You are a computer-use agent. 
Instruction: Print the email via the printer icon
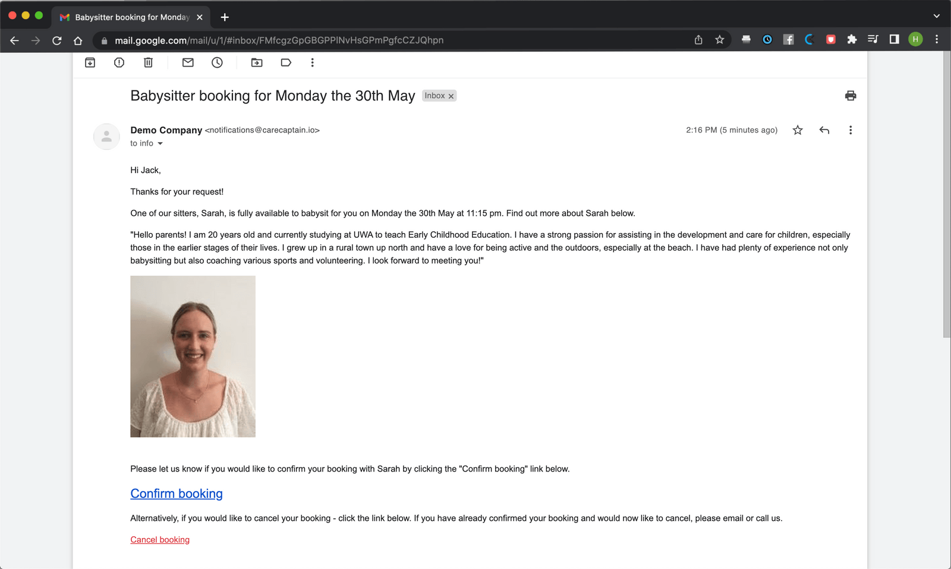[850, 95]
